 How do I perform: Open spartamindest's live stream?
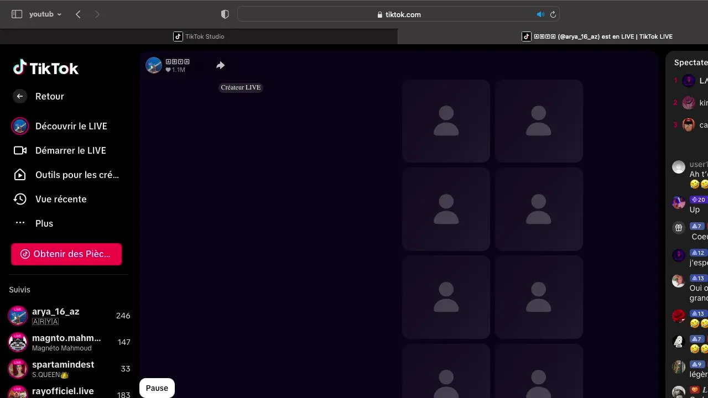coord(69,369)
